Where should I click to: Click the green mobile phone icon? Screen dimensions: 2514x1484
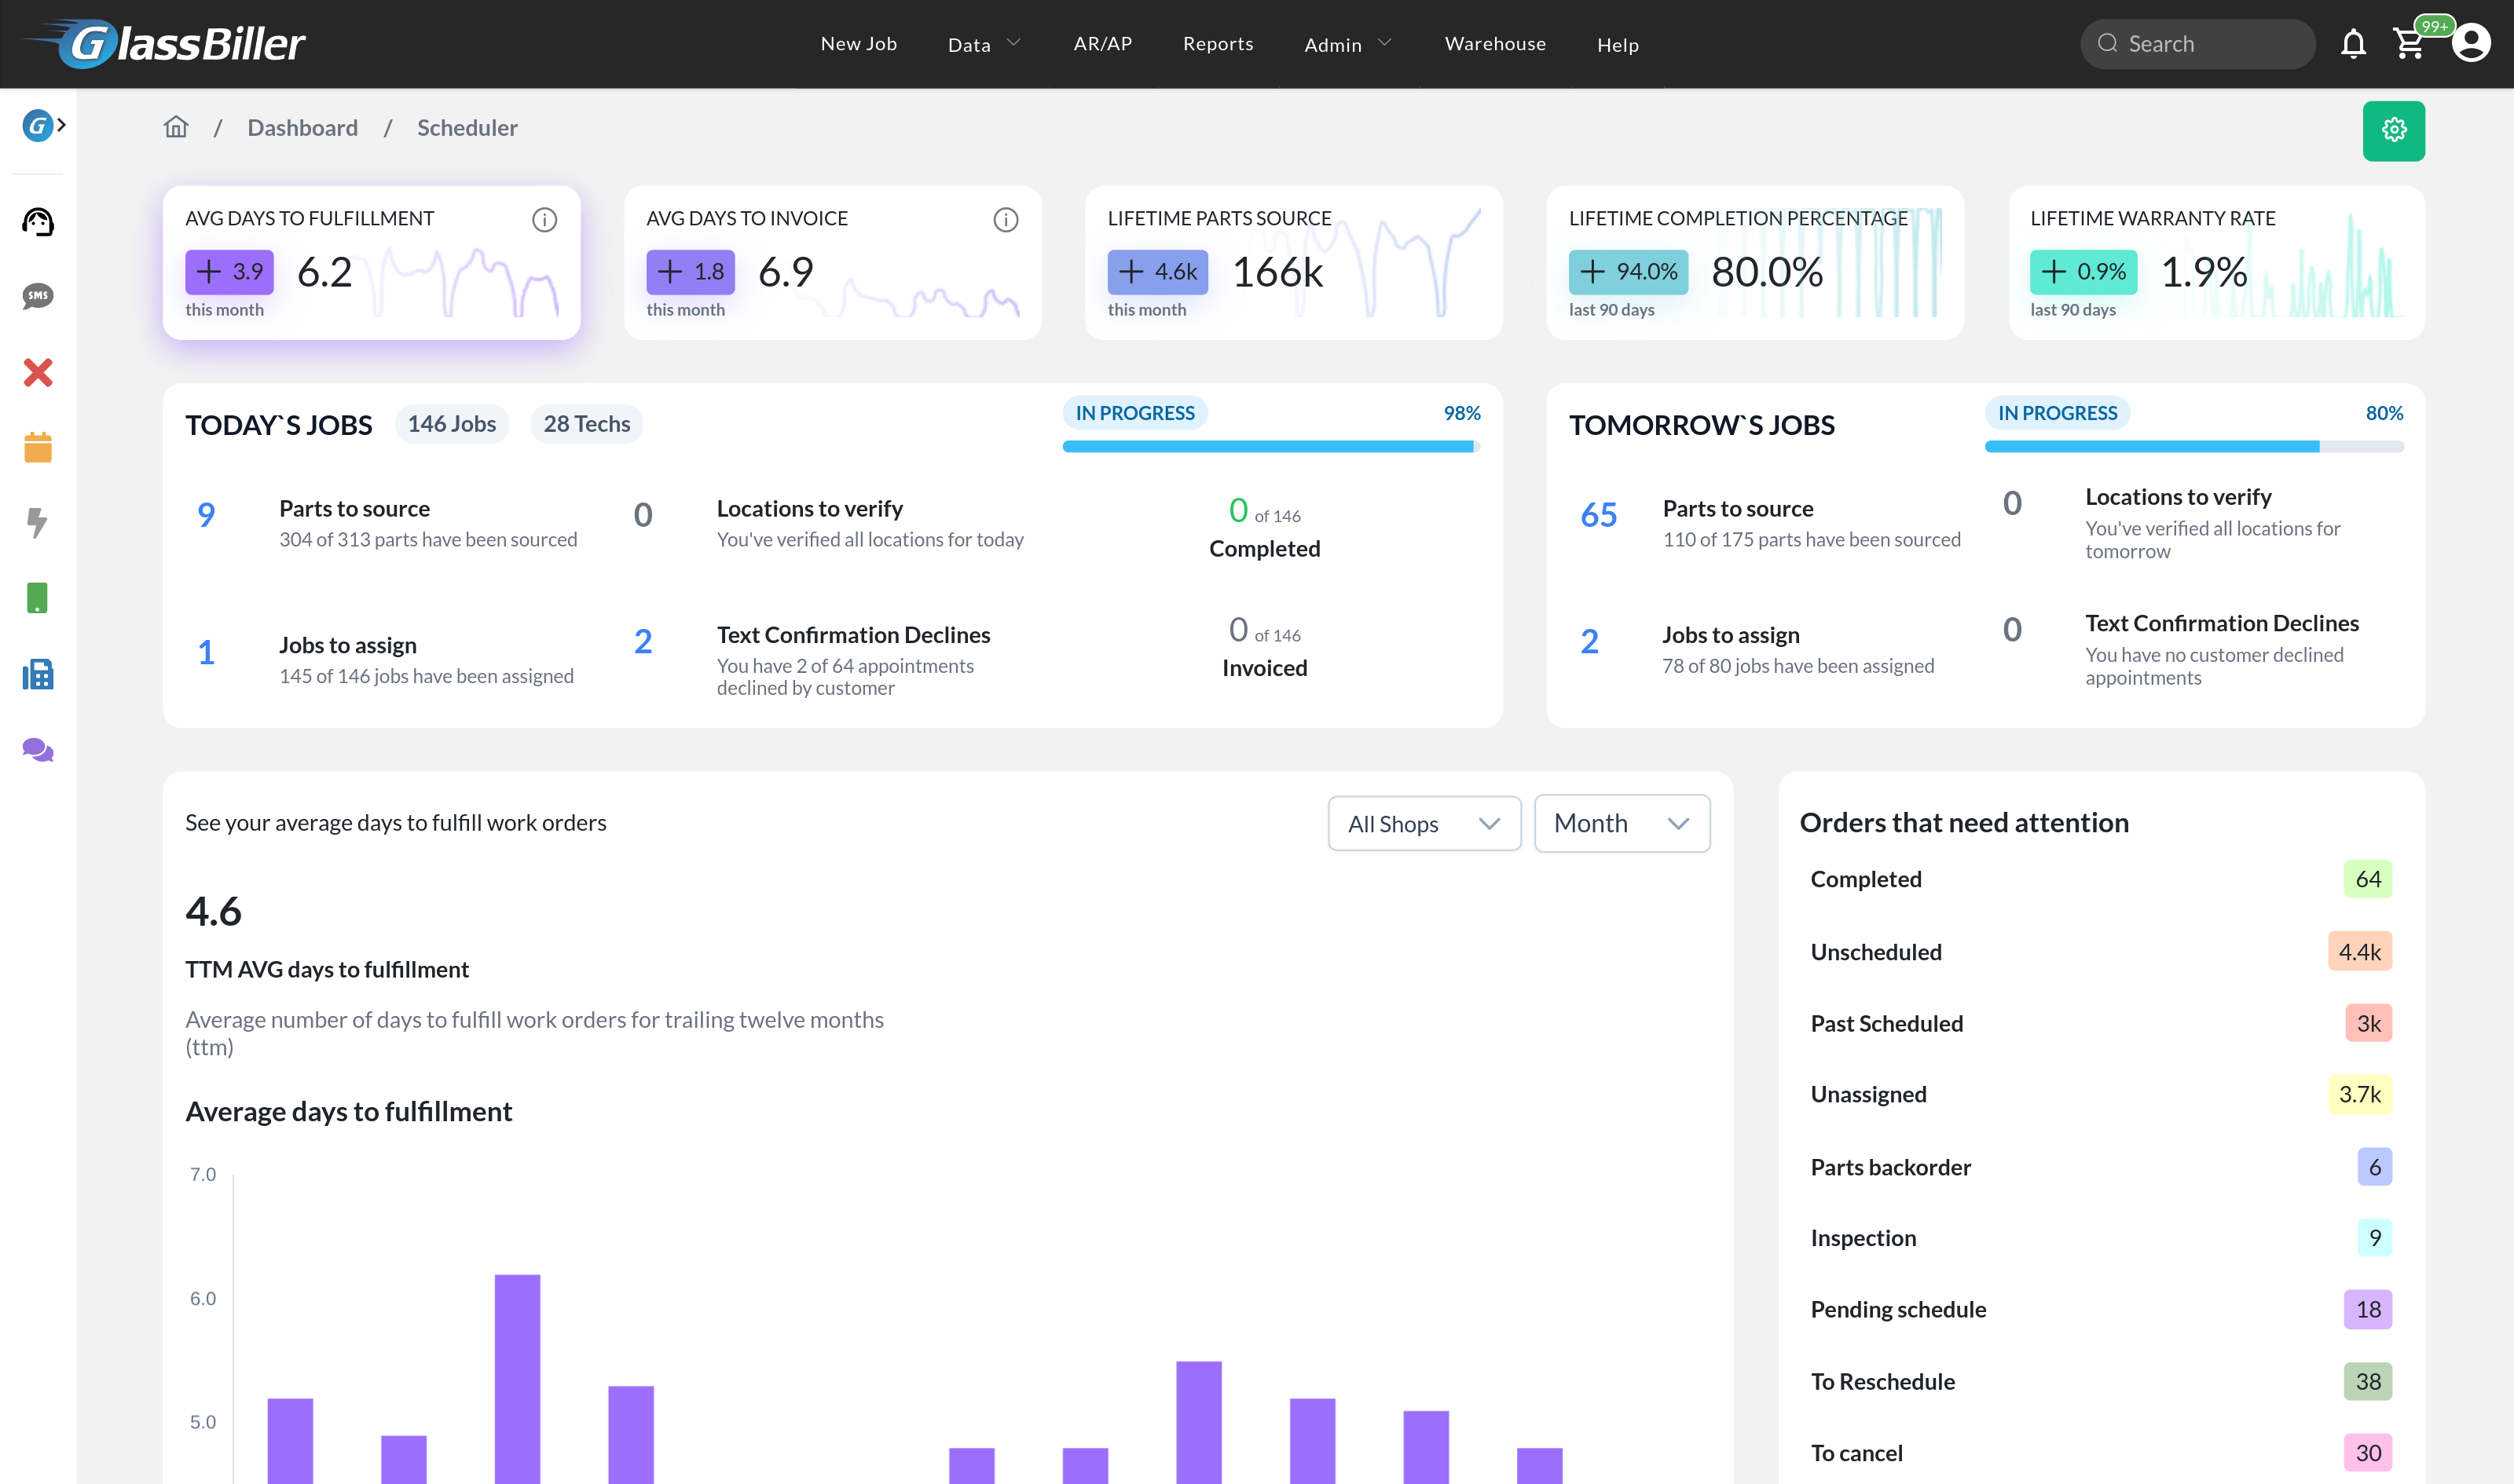(38, 598)
